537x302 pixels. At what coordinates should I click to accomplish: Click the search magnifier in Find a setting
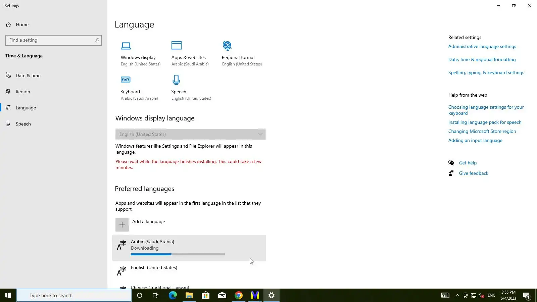[x=97, y=40]
